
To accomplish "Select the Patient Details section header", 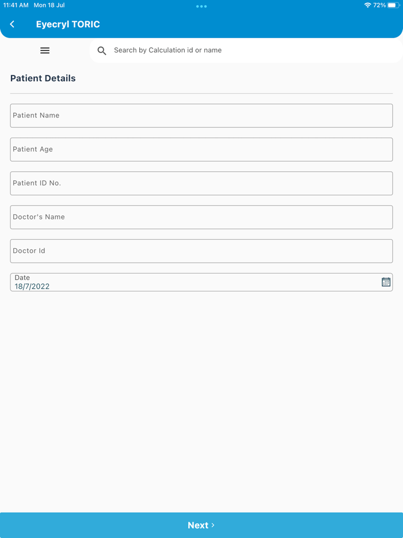I will click(x=43, y=78).
